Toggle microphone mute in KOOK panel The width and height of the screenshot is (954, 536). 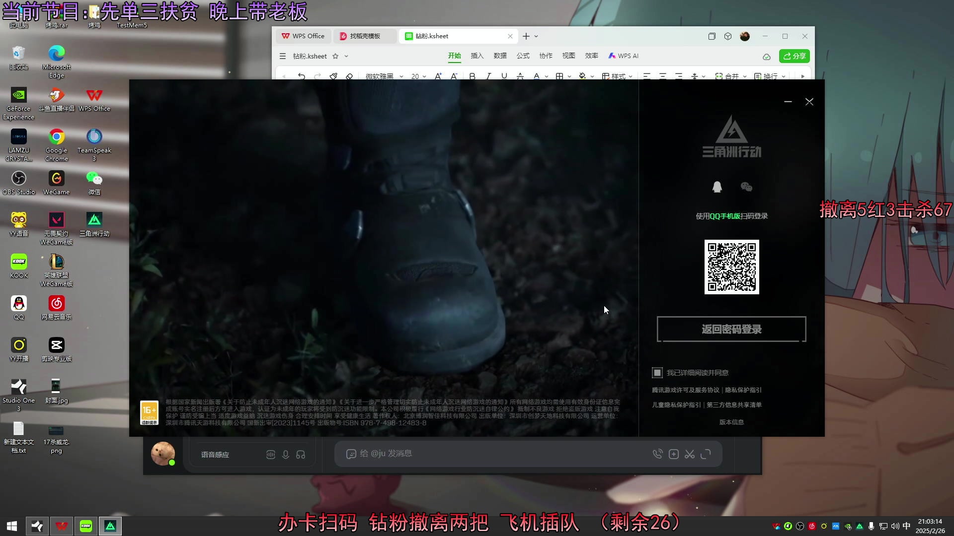coord(286,455)
